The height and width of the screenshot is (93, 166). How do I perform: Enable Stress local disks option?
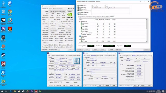tap(80, 12)
